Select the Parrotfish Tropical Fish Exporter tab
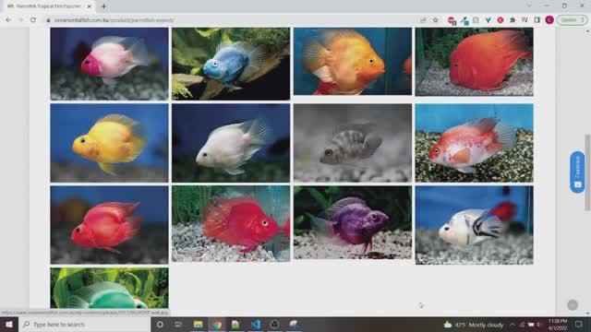Screen dimensions: 591x332 pyautogui.click(x=49, y=6)
